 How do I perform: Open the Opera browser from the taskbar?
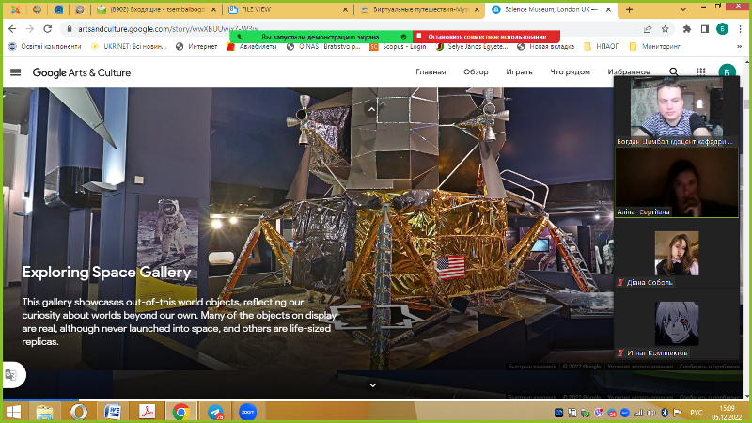click(79, 412)
